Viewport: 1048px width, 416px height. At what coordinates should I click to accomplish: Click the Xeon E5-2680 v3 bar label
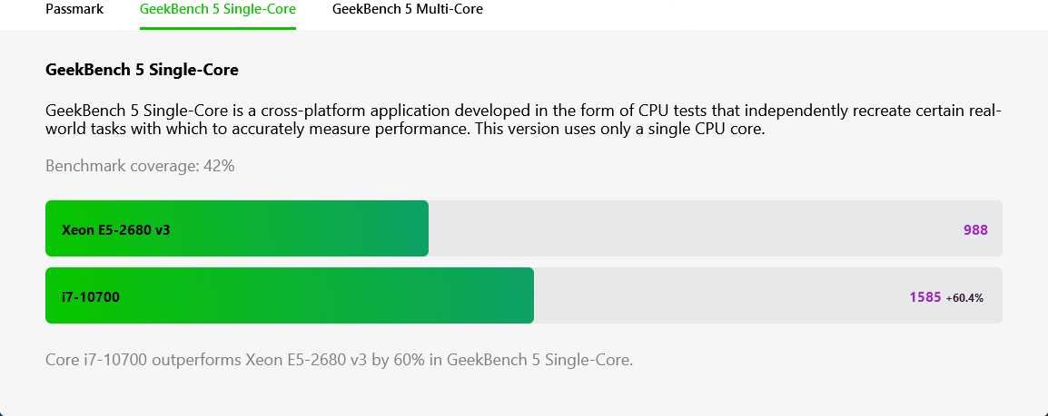point(115,230)
